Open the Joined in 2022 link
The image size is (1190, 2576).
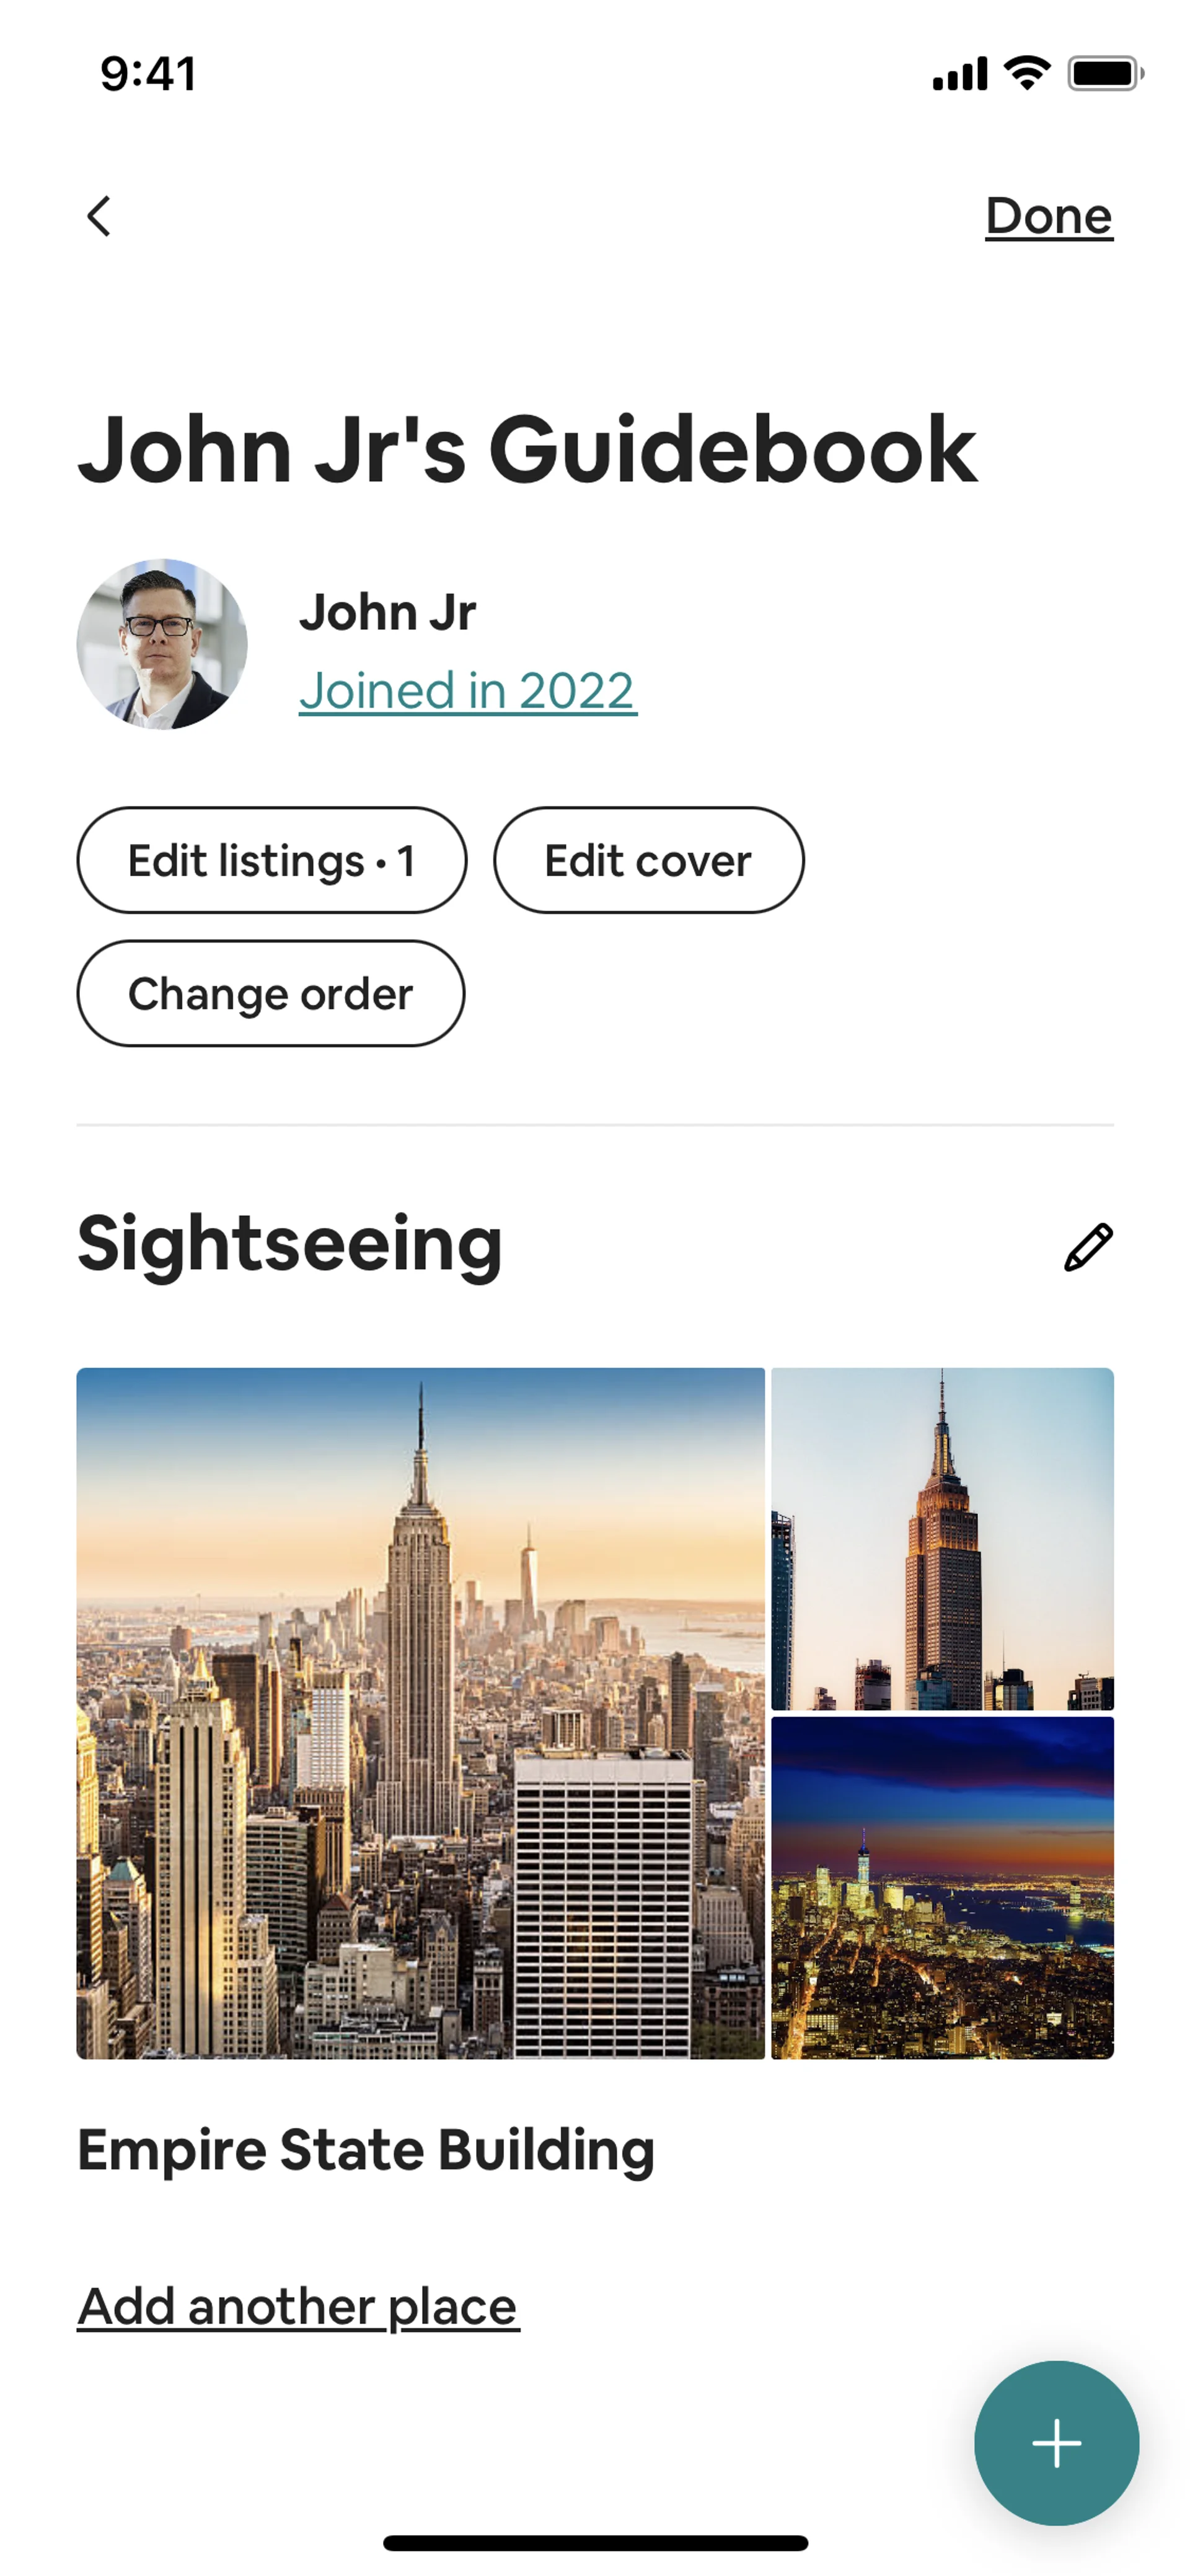468,691
